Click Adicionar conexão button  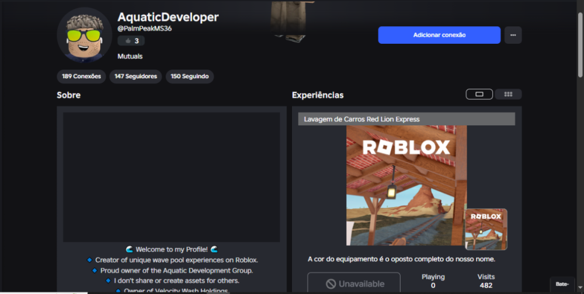(439, 35)
